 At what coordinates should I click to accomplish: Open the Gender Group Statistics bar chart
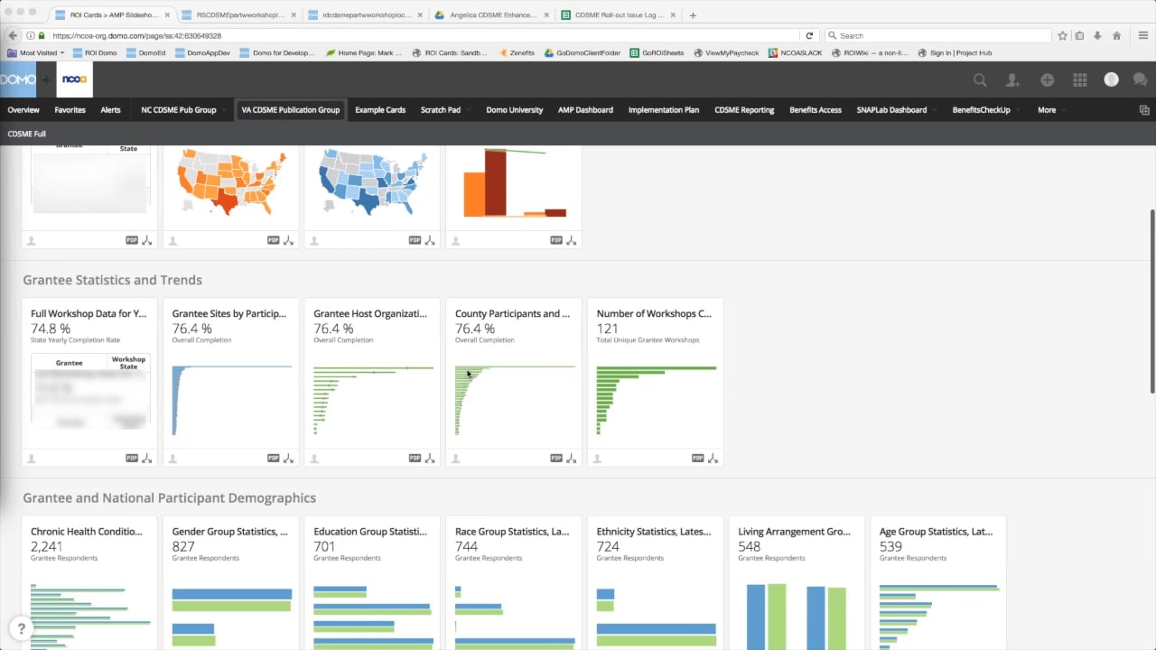tap(232, 618)
